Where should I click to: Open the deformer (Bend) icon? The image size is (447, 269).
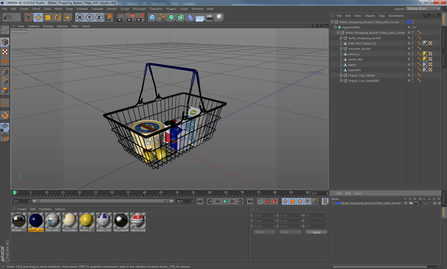point(191,18)
